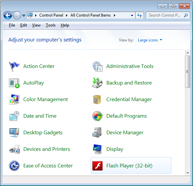
Task: Click the Color Management link
Action: click(x=46, y=99)
